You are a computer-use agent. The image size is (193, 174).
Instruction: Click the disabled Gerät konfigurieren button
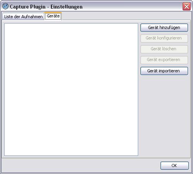[x=164, y=38]
